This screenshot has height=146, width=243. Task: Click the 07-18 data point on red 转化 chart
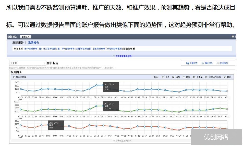[x=138, y=126]
